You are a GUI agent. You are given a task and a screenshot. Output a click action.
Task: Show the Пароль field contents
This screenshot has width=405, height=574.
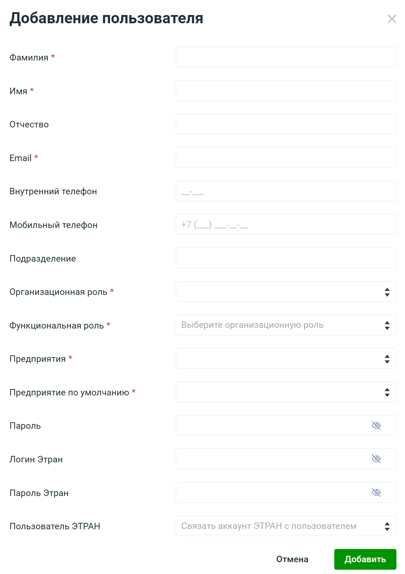[376, 425]
